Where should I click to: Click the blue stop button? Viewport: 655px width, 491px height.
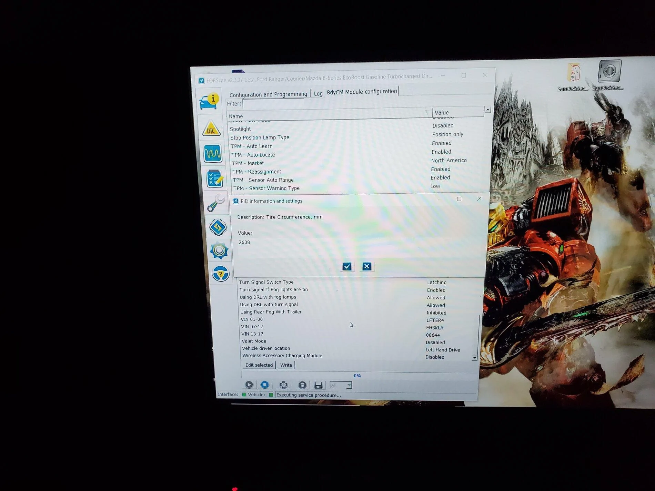[265, 385]
